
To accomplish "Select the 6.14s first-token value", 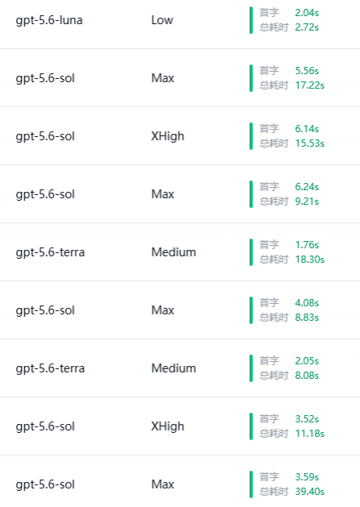I will coord(307,129).
